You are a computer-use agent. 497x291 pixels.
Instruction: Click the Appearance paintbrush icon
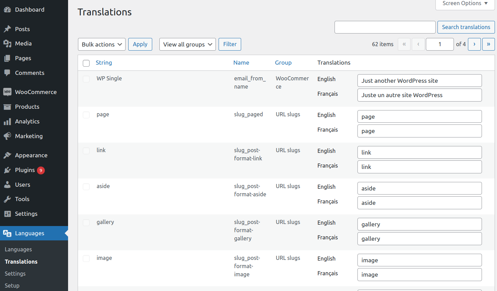[7, 155]
